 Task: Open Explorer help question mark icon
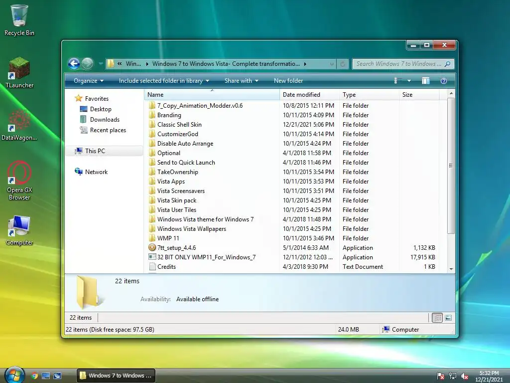[444, 81]
